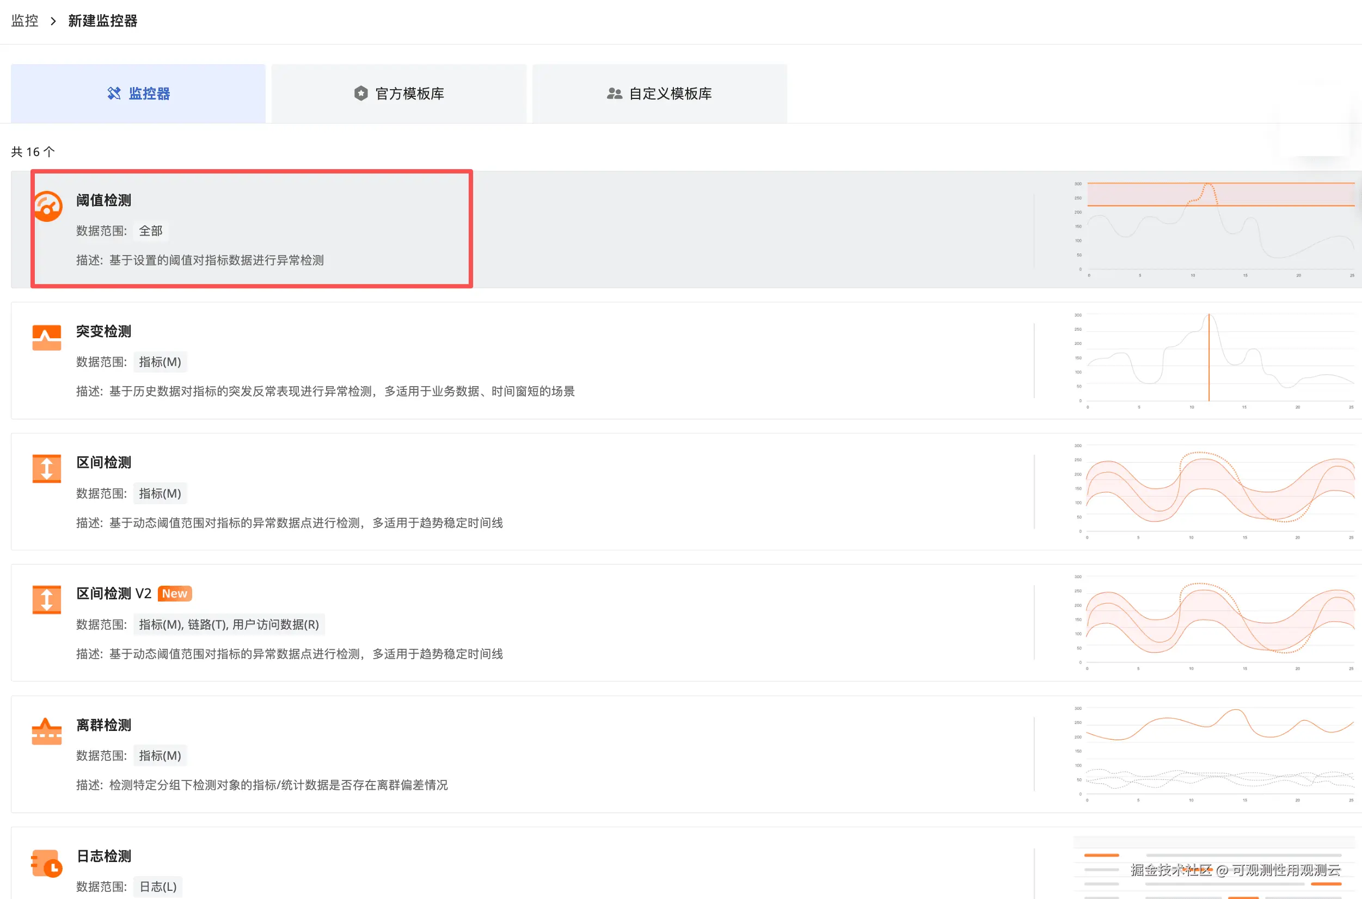Click the 指标(M) tag under 区间检测

(x=160, y=493)
